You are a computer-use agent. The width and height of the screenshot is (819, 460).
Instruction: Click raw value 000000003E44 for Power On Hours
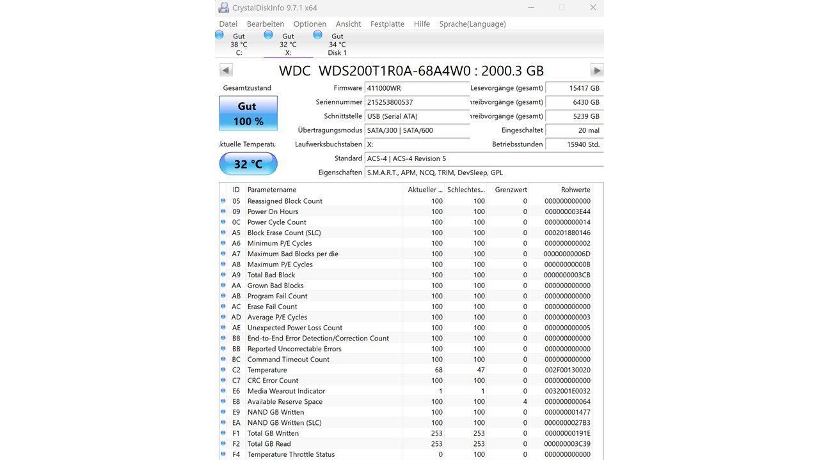pyautogui.click(x=568, y=211)
